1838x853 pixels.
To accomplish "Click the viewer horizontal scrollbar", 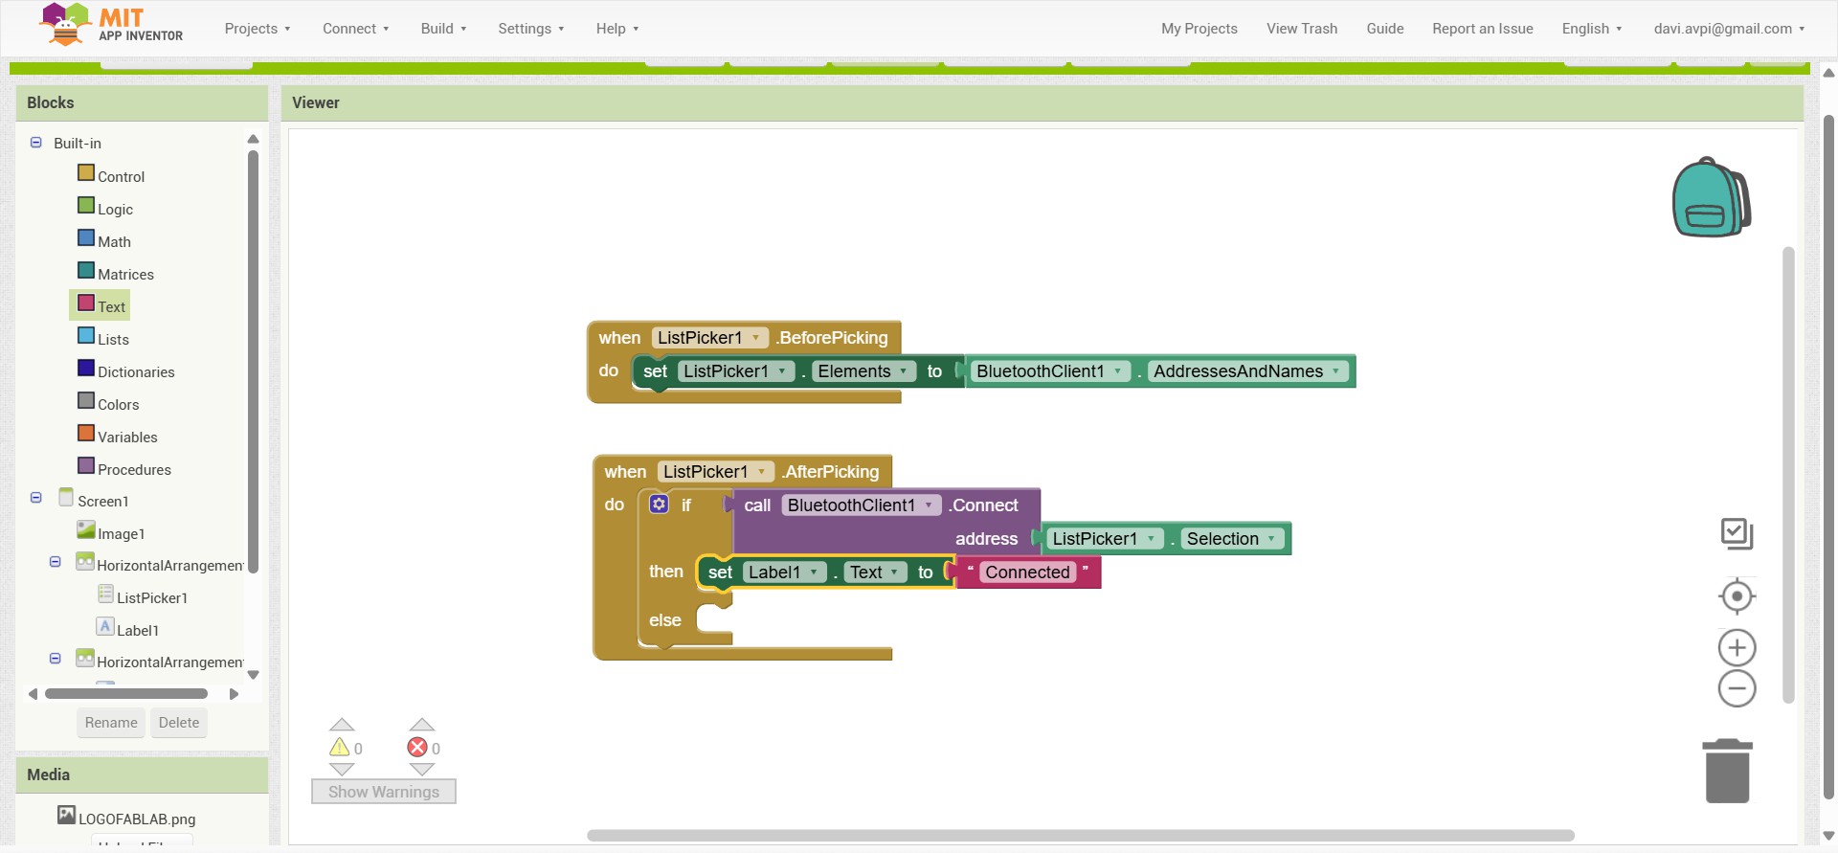I will click(x=1081, y=835).
